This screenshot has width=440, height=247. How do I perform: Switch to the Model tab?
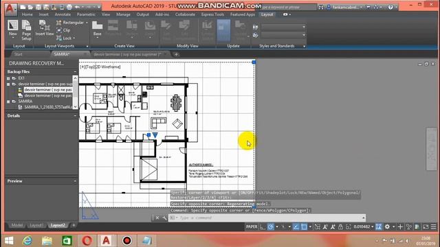(16, 225)
